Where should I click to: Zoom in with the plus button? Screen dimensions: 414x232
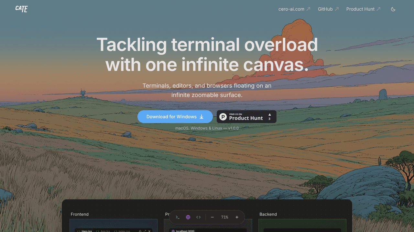[237, 217]
